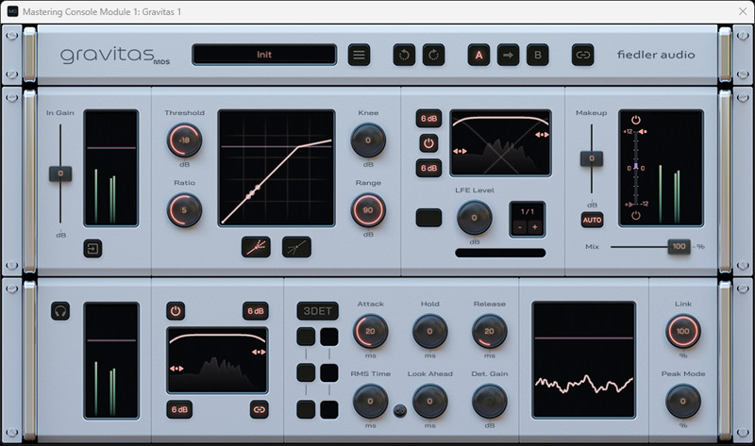Click the minus stepper under 1/1
Viewport: 755px width, 446px height.
click(x=519, y=227)
